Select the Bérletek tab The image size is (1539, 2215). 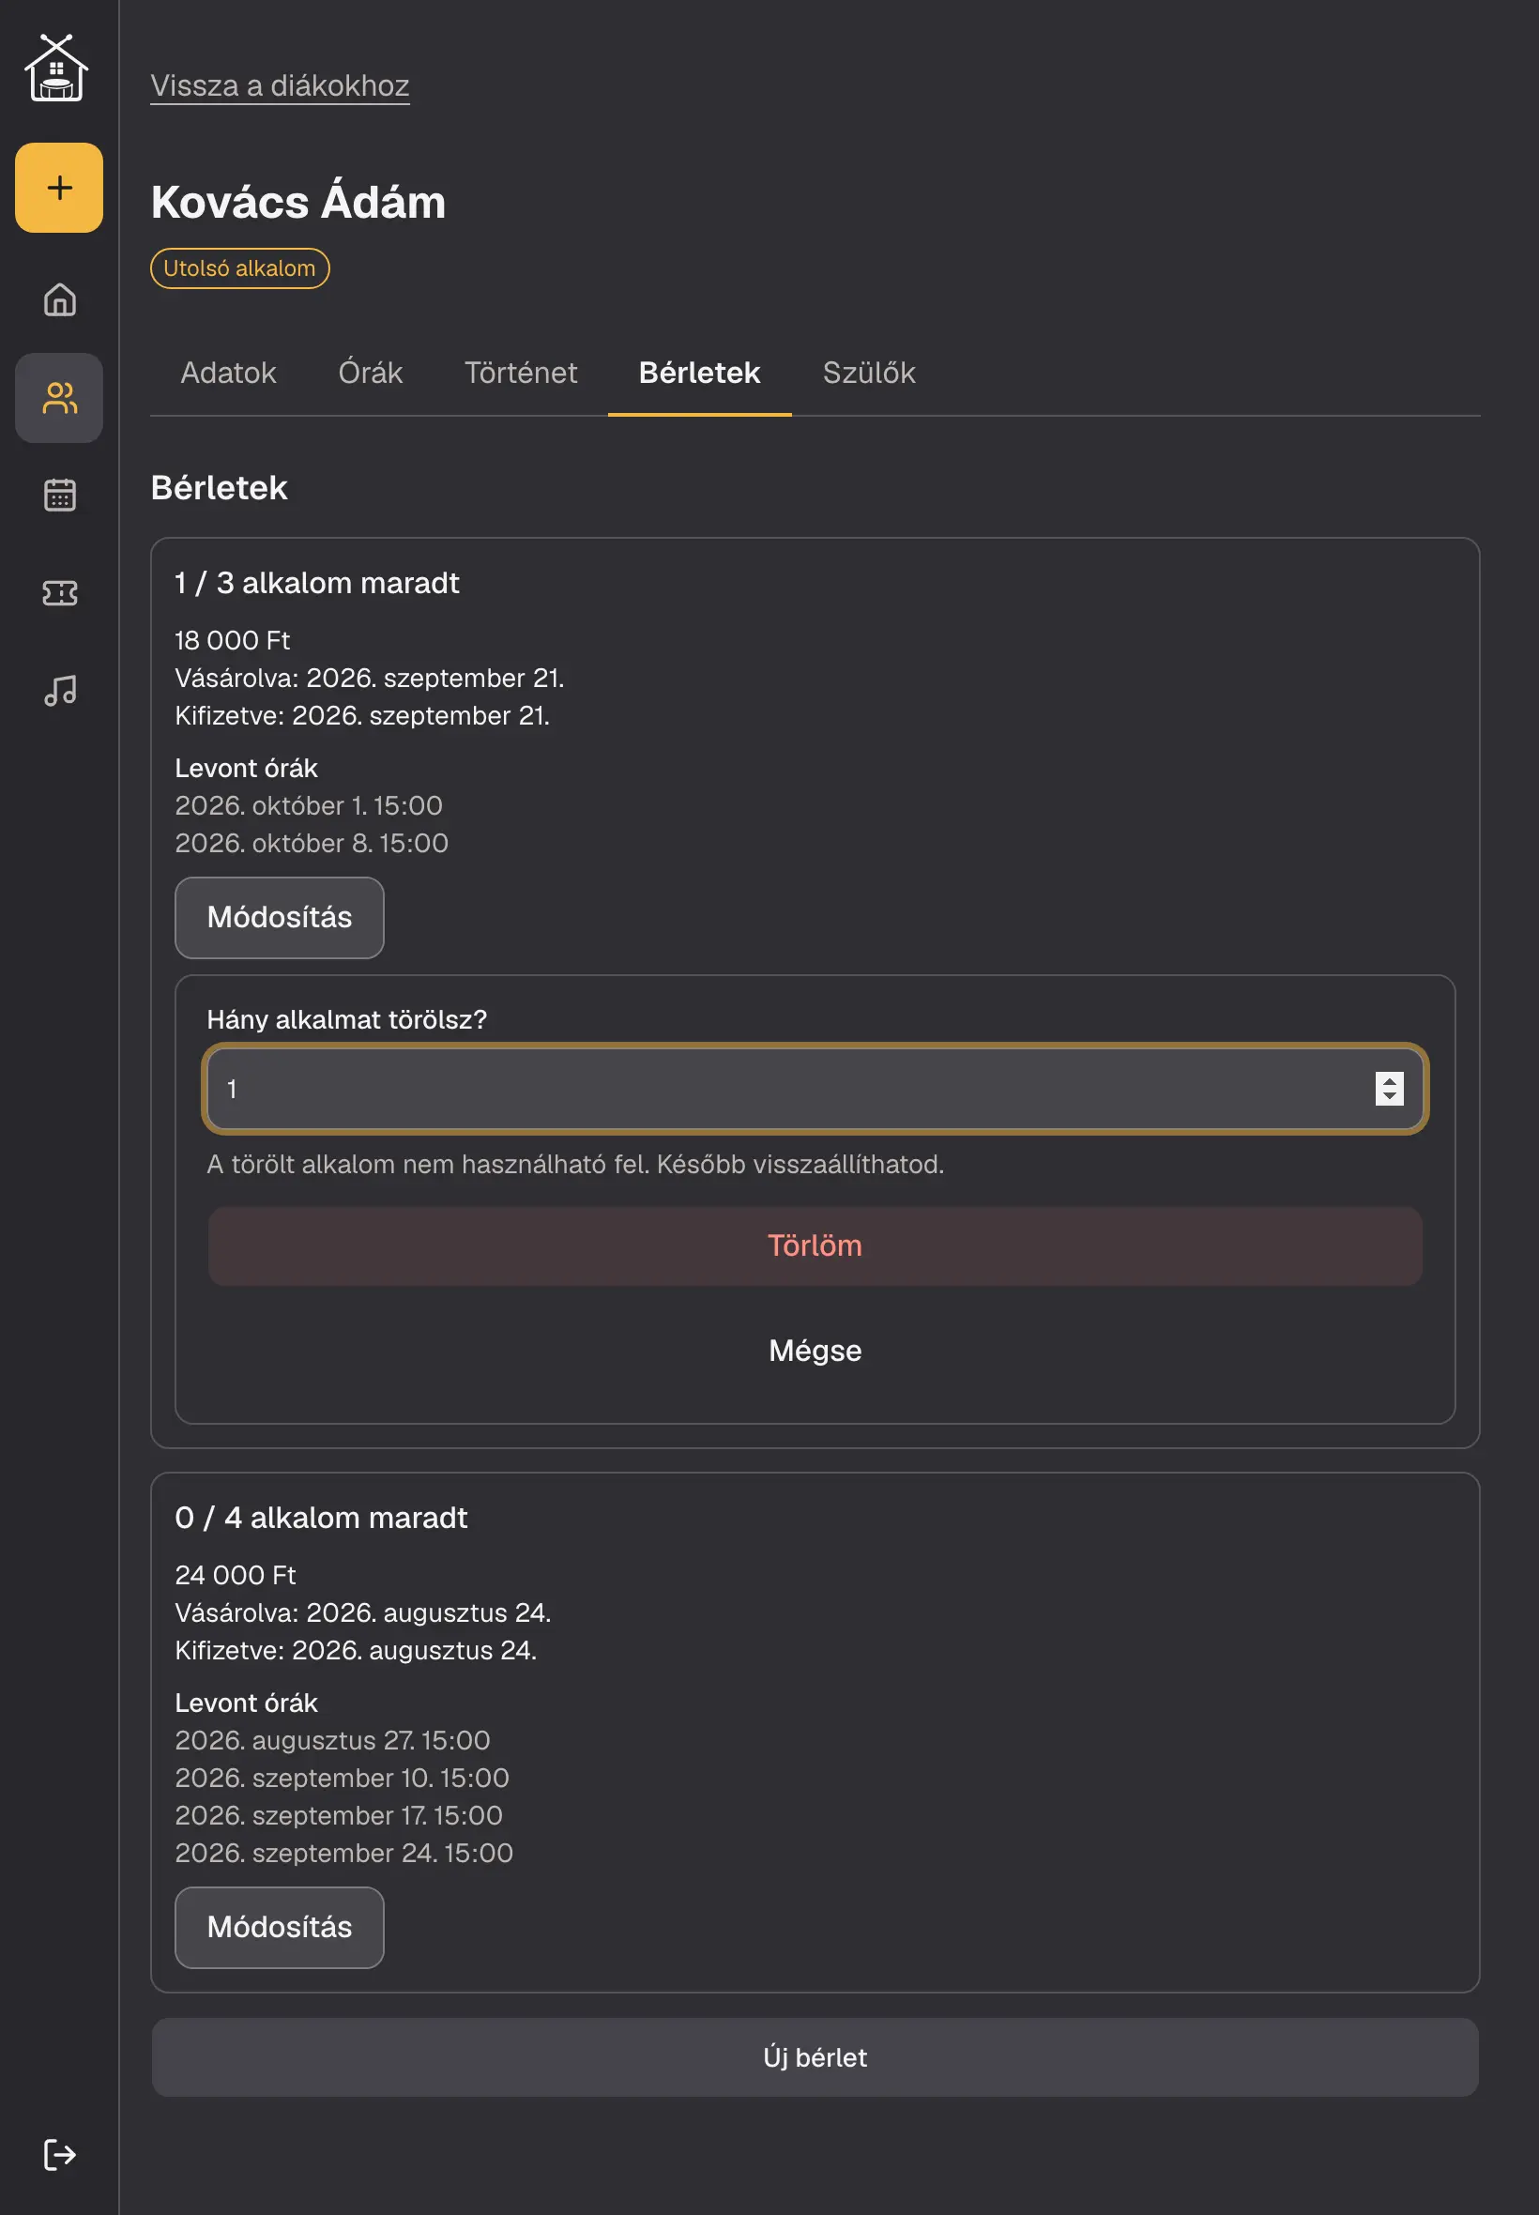coord(699,373)
